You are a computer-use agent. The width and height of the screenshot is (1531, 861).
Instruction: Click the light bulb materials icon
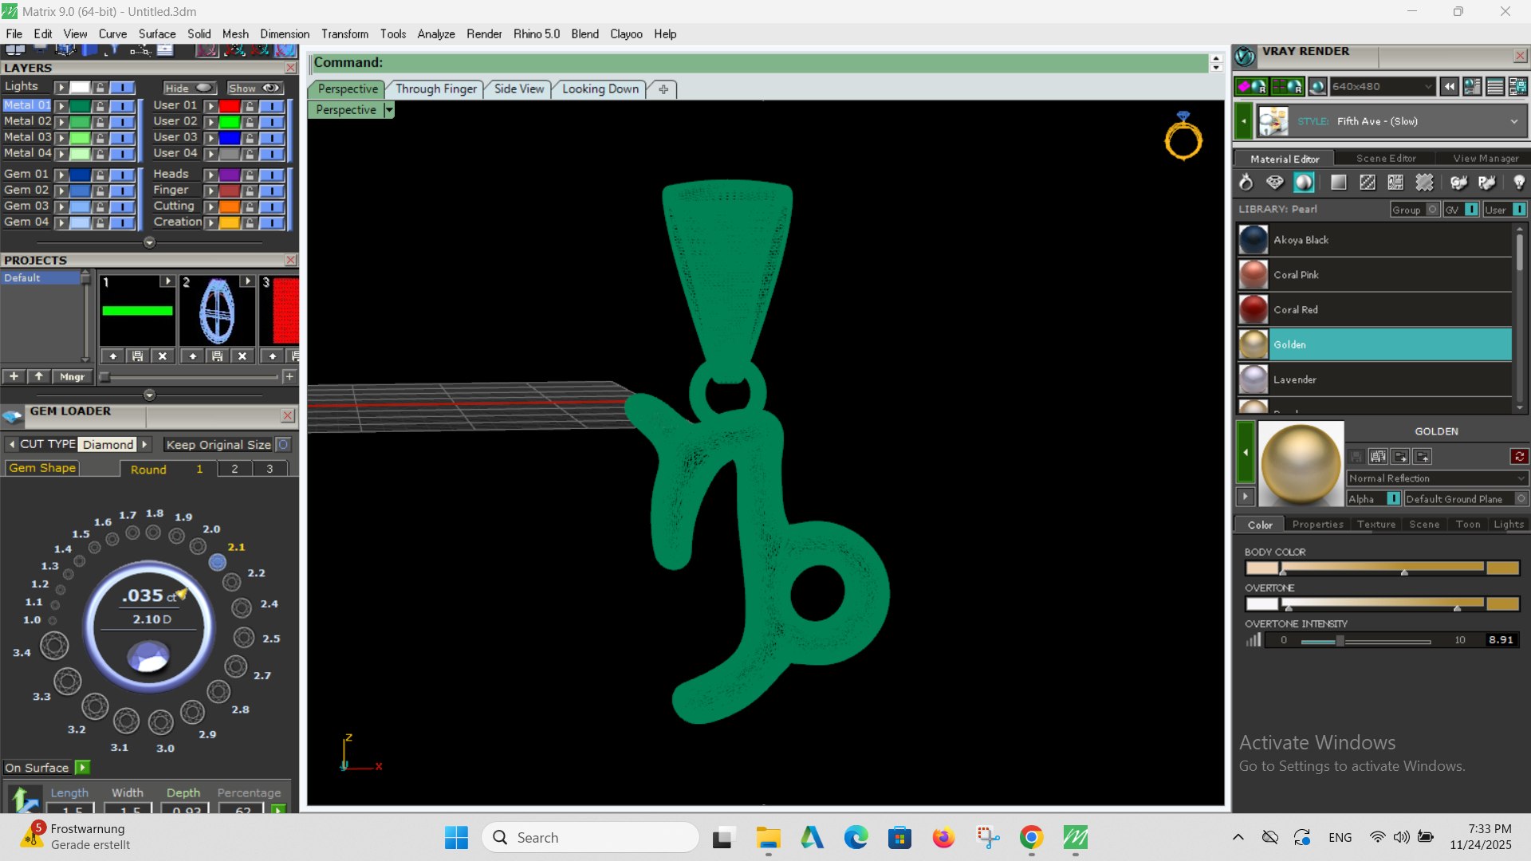[1518, 183]
